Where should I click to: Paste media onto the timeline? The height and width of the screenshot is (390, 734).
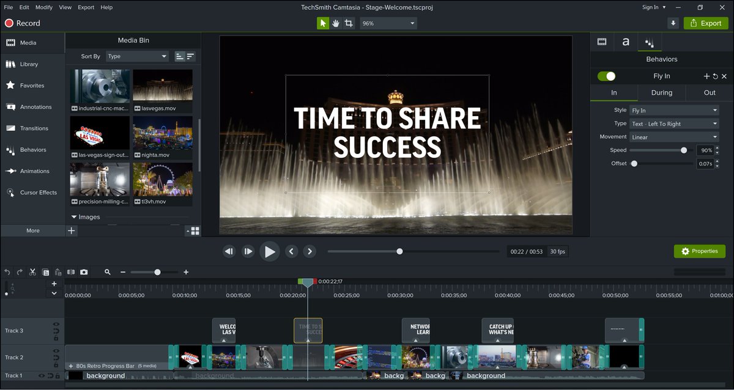click(x=58, y=272)
